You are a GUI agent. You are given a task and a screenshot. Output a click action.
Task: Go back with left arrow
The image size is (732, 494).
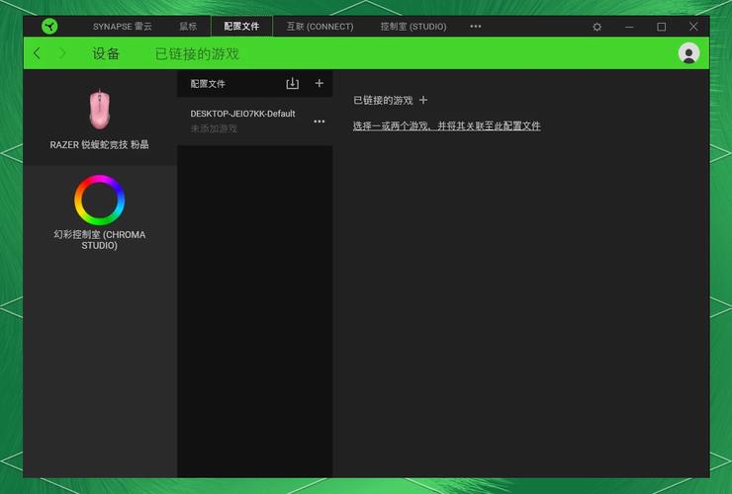click(37, 53)
